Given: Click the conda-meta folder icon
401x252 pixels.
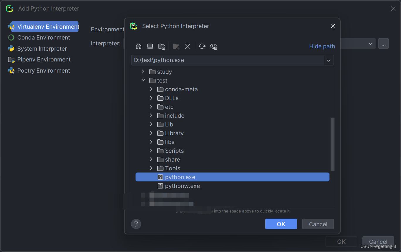Looking at the screenshot, I should point(160,89).
